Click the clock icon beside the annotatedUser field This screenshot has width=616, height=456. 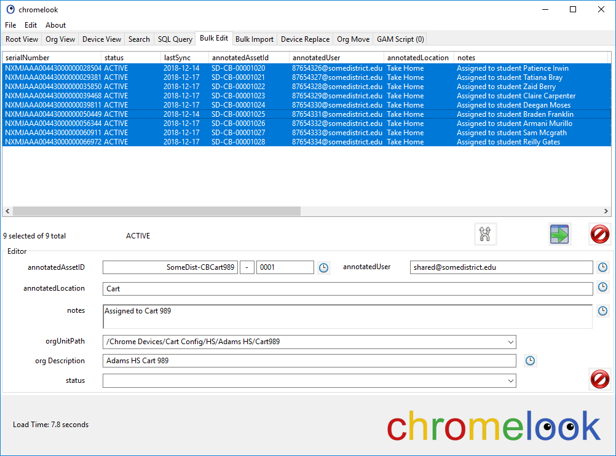[602, 267]
